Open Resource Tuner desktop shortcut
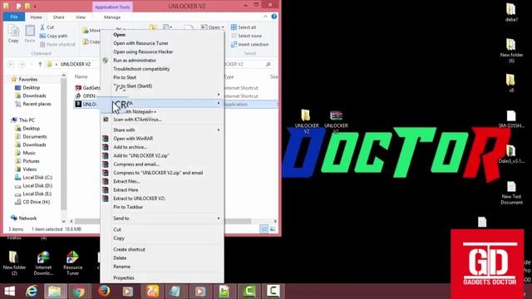 [x=72, y=263]
